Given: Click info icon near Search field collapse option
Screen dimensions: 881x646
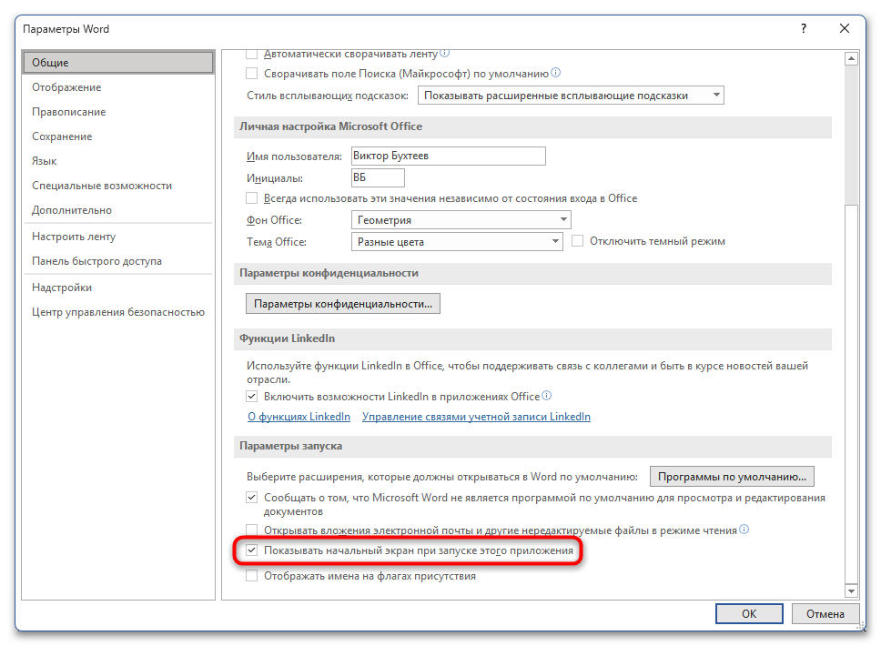Looking at the screenshot, I should (556, 73).
